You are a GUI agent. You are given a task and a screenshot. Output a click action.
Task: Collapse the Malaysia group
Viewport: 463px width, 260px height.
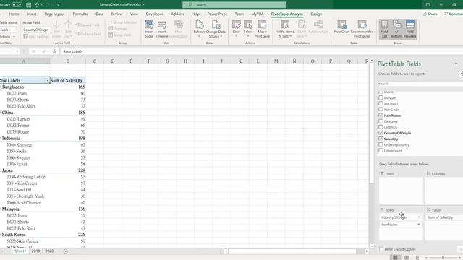tap(1, 209)
